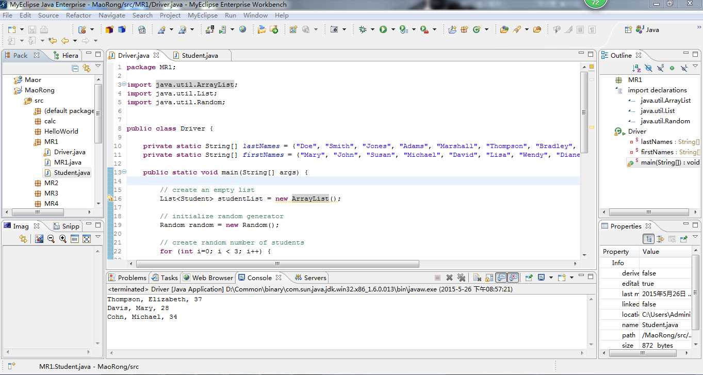Viewport: 703px width, 375px height.
Task: Click the Deploy MyEclipse server icon
Action: pyautogui.click(x=210, y=29)
